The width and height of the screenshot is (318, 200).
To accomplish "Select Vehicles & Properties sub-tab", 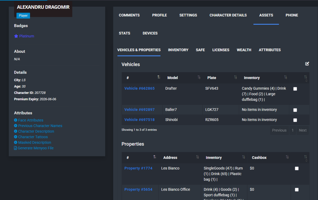I will coord(139,50).
